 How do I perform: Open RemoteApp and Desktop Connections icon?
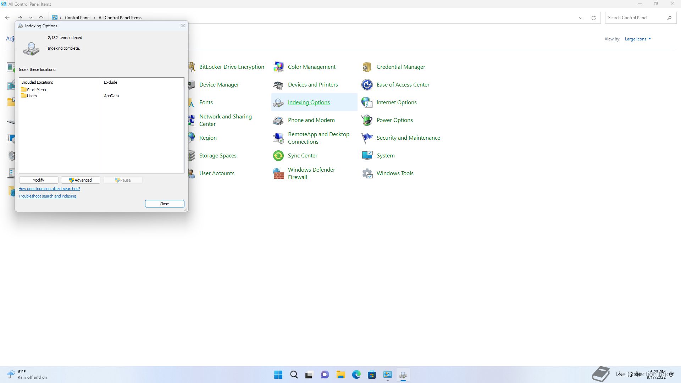[278, 138]
